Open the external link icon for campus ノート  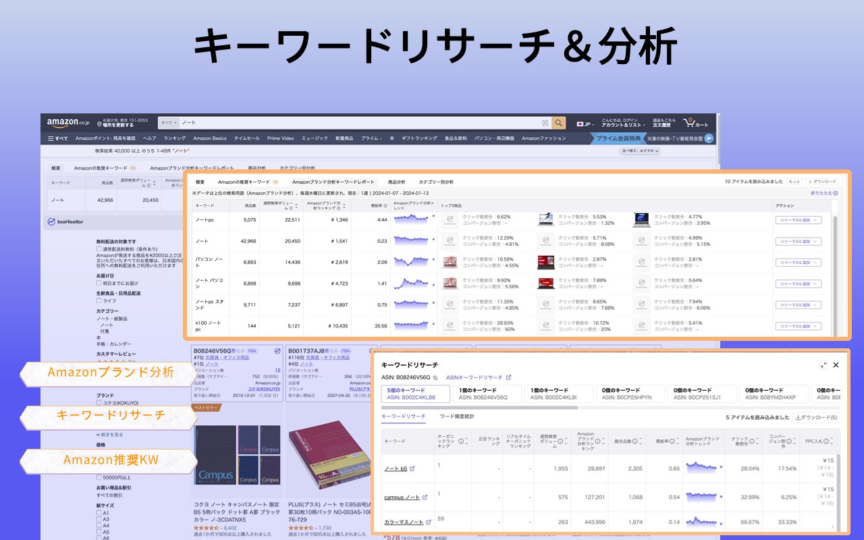[x=425, y=497]
